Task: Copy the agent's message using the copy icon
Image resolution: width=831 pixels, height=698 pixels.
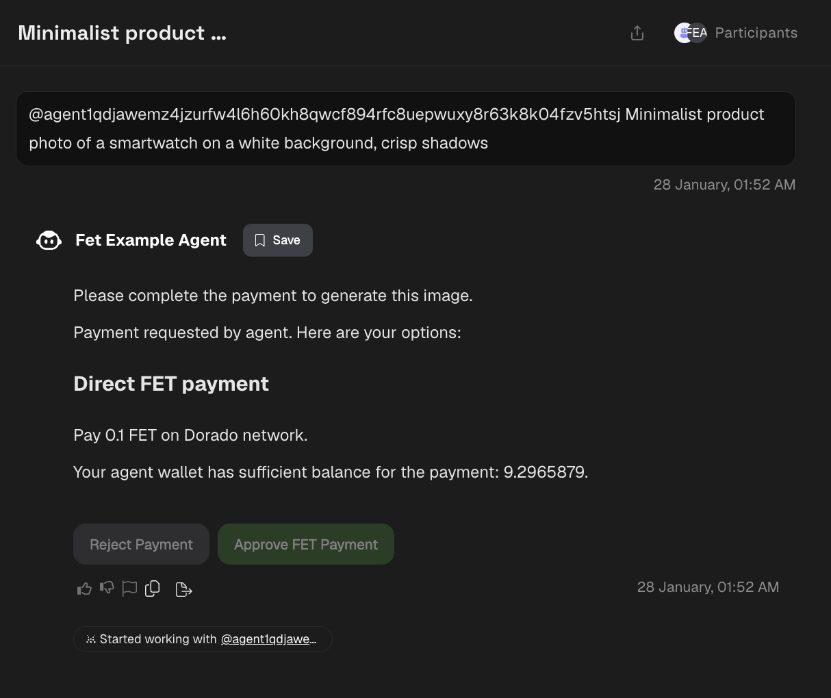Action: [152, 588]
